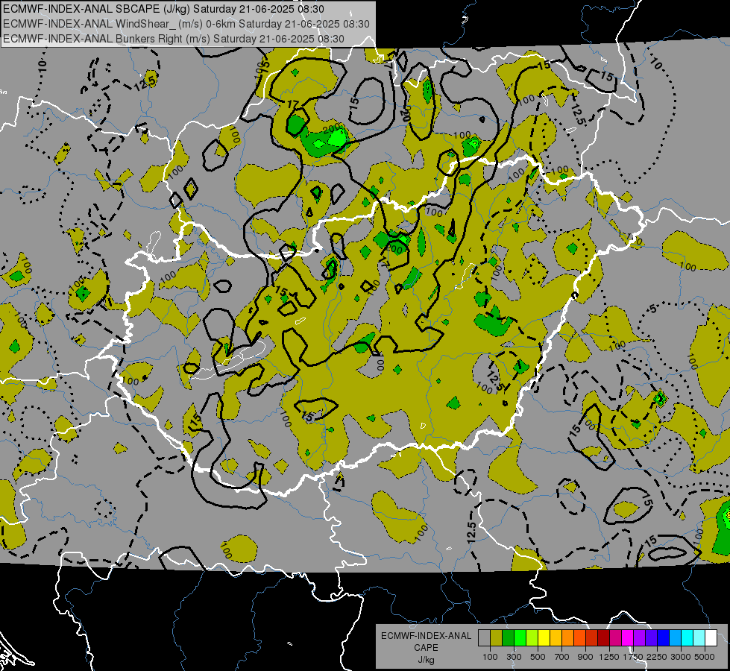Click the 300 value under the legend
The height and width of the screenshot is (671, 730).
click(514, 657)
